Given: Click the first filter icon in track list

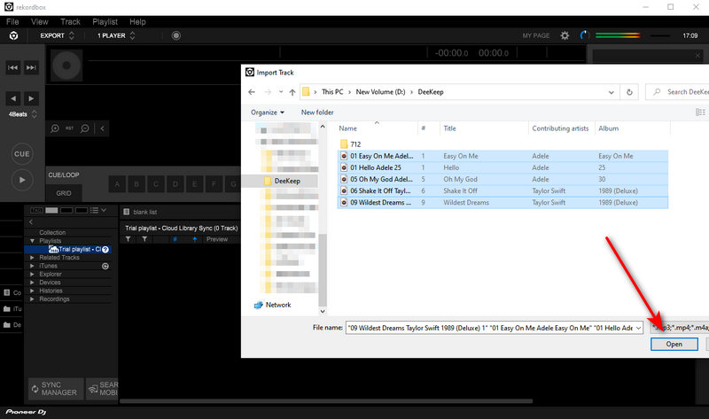Looking at the screenshot, I should pyautogui.click(x=129, y=239).
